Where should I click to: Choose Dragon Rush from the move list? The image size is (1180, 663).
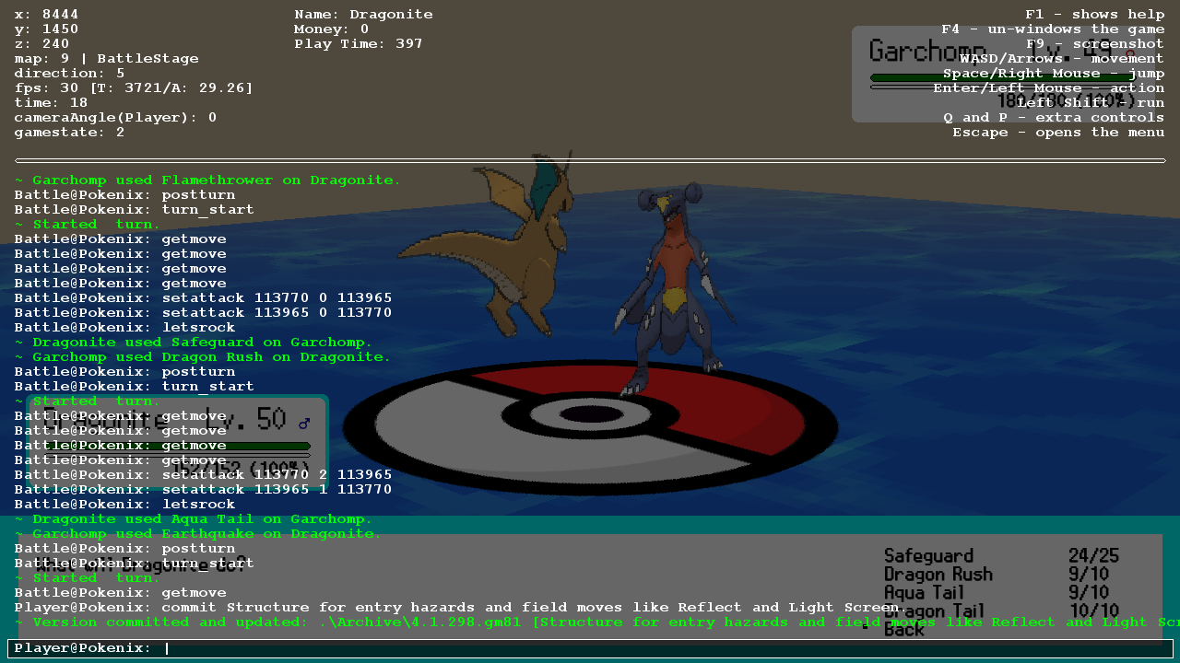click(938, 575)
